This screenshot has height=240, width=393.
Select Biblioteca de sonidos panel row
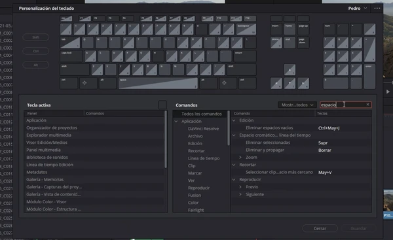pos(94,157)
